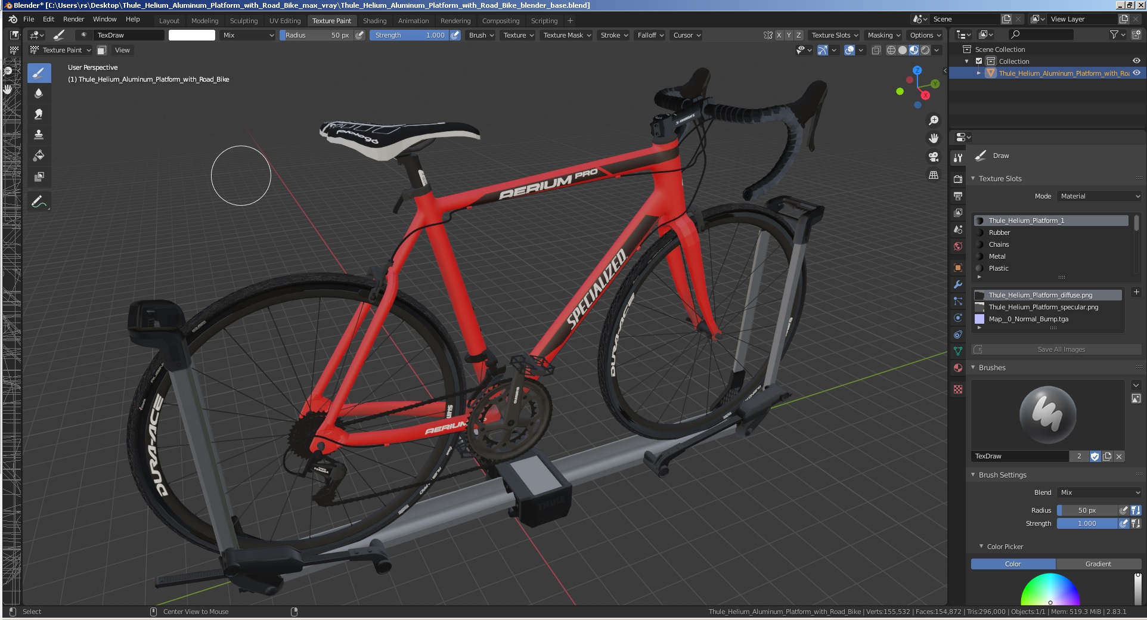1147x620 pixels.
Task: Open the Stroke dropdown
Action: [614, 35]
